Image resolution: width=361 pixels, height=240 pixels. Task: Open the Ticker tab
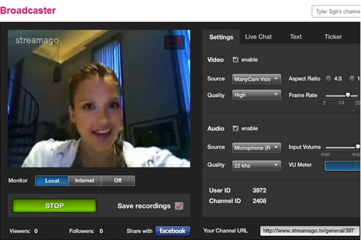click(333, 37)
